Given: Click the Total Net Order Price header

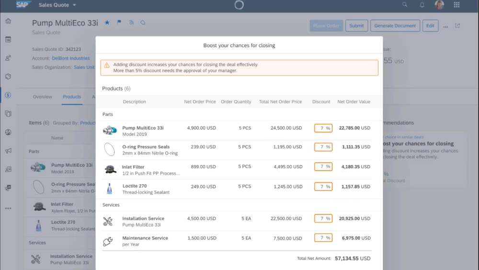Looking at the screenshot, I should (x=280, y=101).
